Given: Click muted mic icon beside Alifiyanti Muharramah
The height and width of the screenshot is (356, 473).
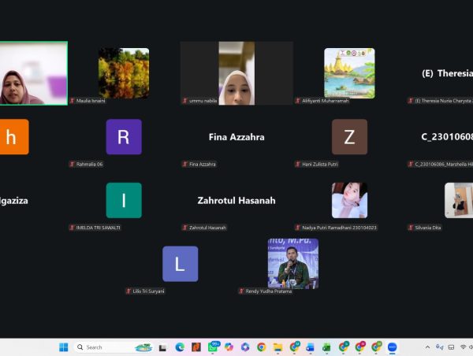Looking at the screenshot, I should point(298,101).
